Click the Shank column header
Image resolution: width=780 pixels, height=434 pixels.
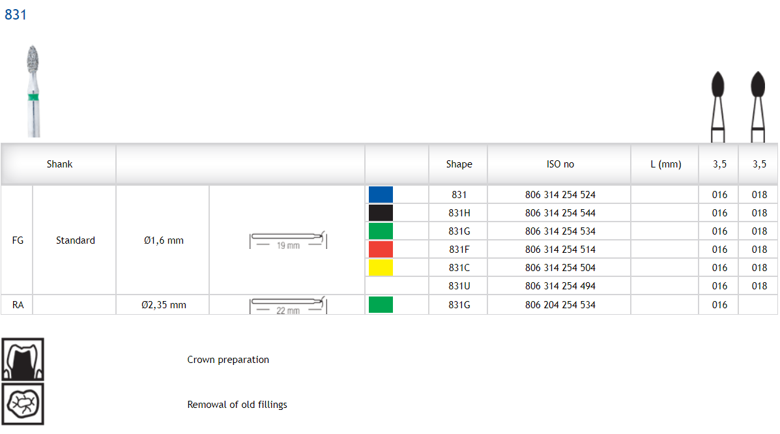(59, 164)
